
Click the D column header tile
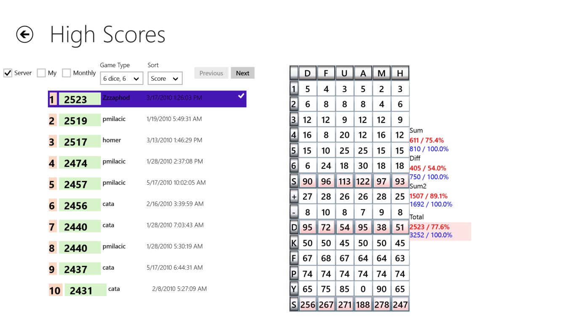(x=307, y=73)
